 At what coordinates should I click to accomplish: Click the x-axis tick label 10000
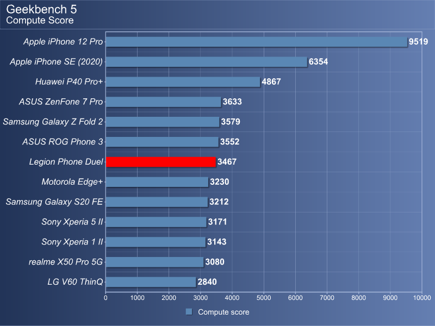point(422,298)
